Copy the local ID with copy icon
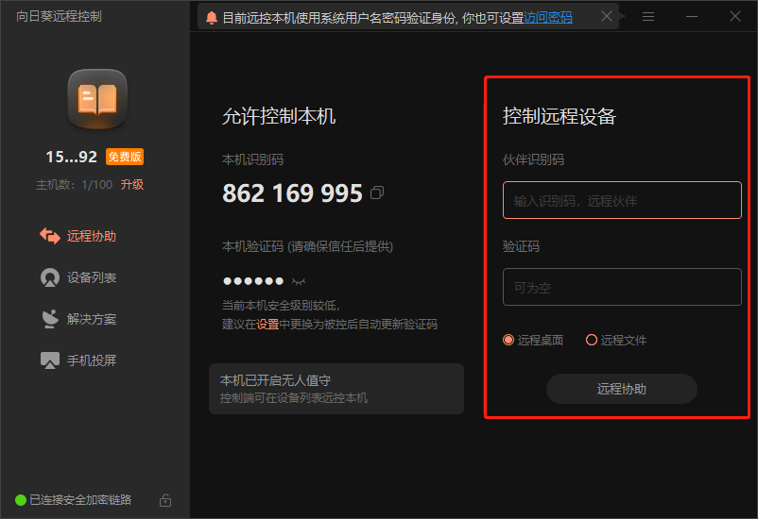 [x=377, y=193]
